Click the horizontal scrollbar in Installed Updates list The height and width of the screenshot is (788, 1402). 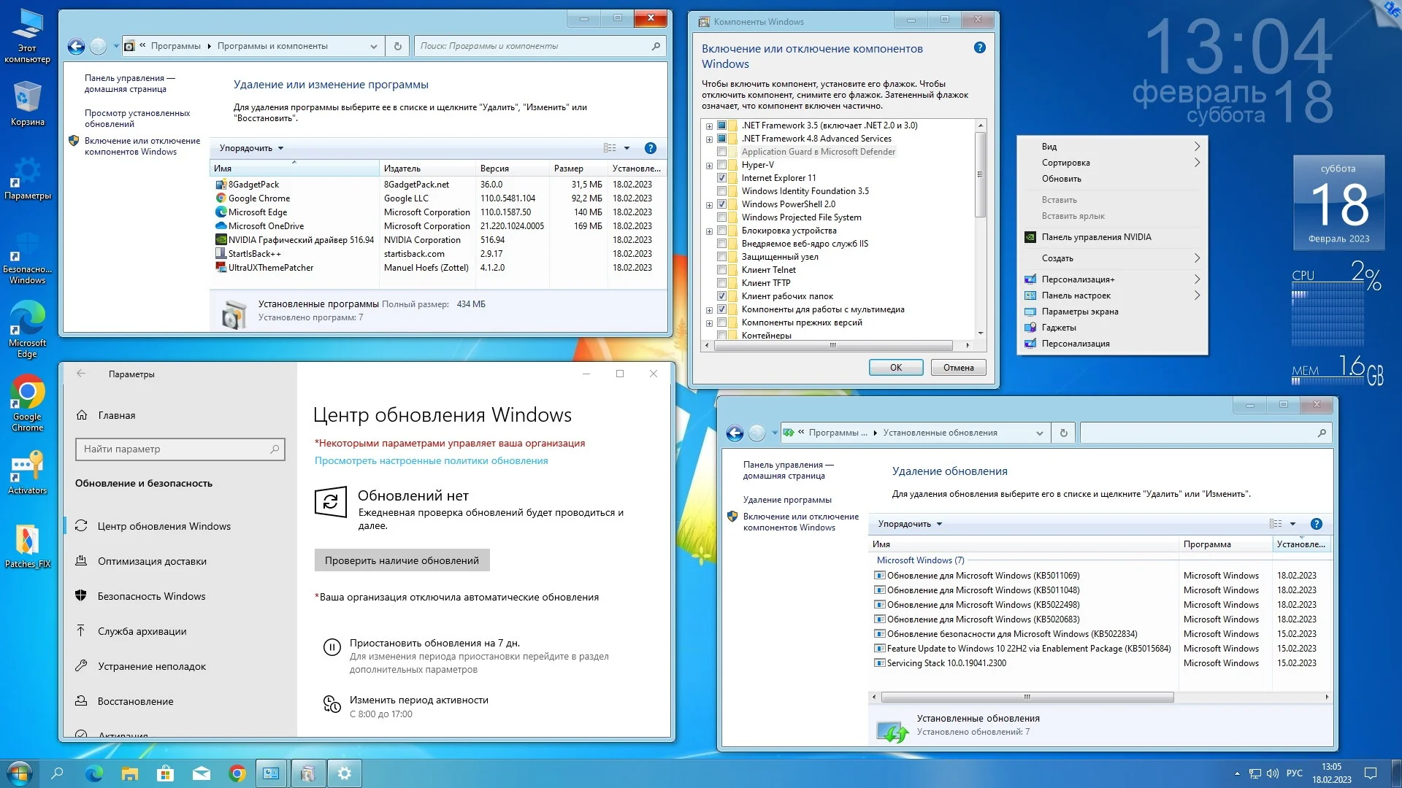1027,697
